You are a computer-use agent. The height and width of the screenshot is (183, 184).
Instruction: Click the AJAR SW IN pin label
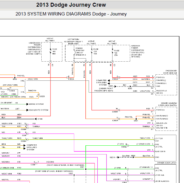tap(160, 151)
